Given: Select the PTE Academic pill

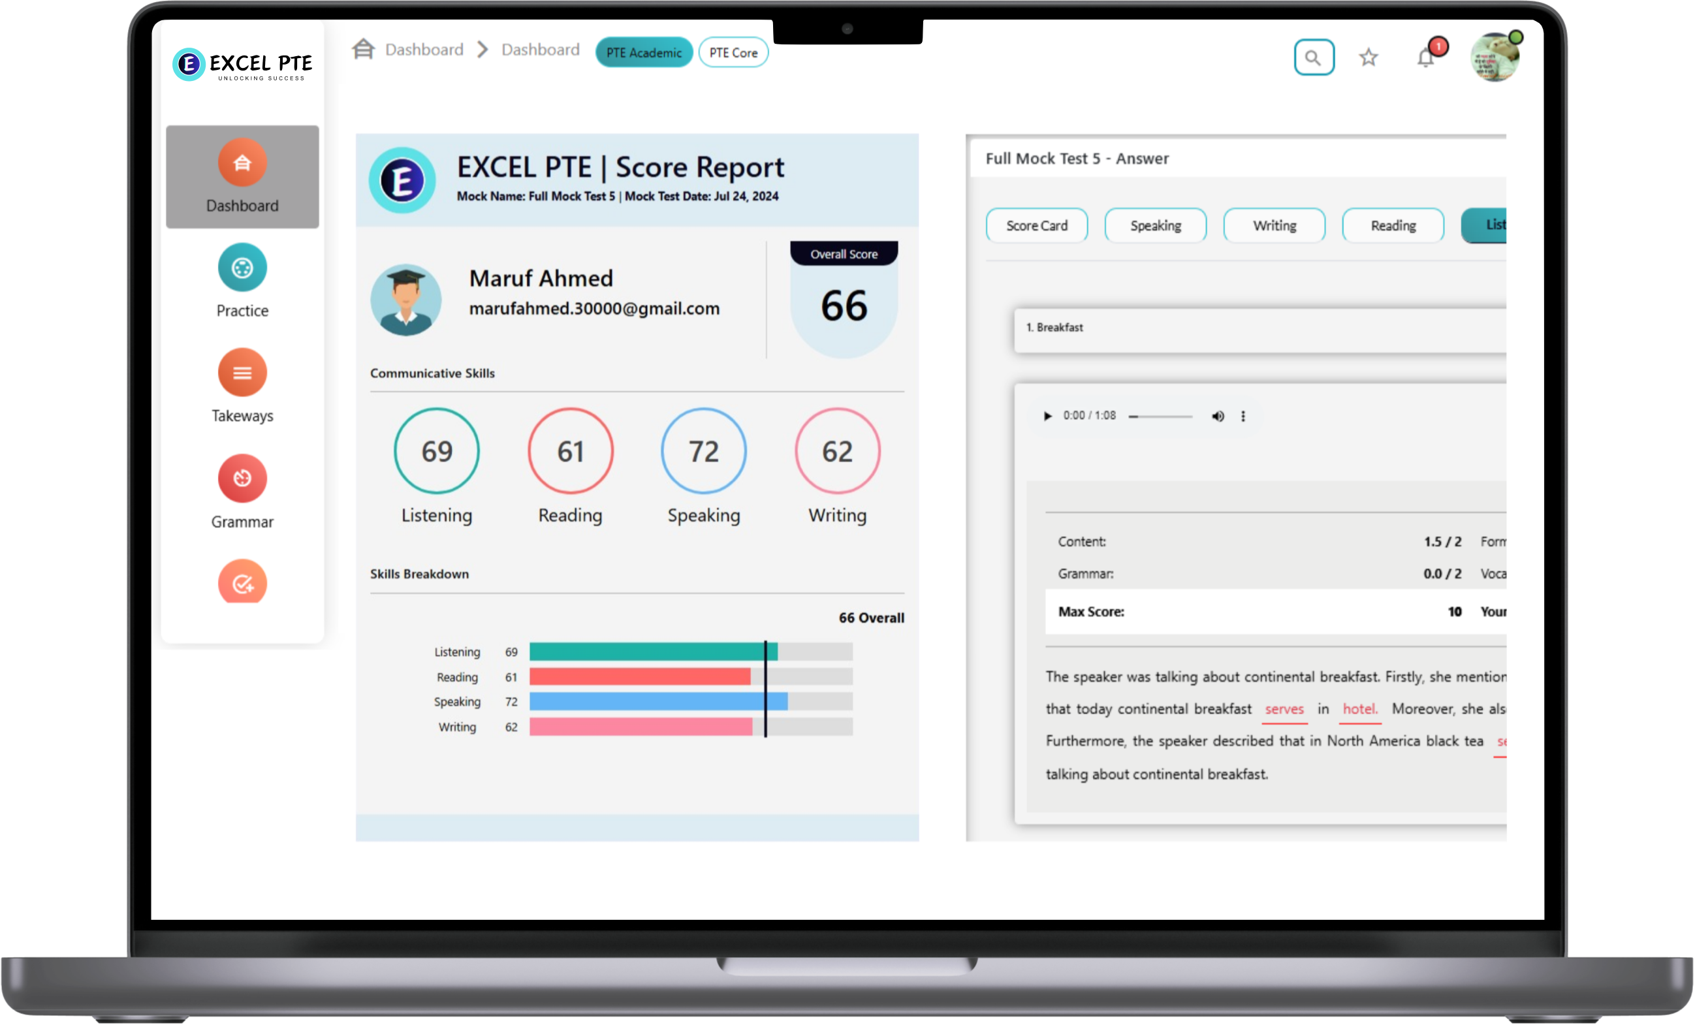Looking at the screenshot, I should coord(644,52).
